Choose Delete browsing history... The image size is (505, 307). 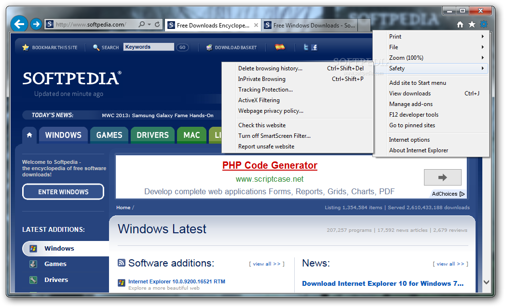click(297, 68)
